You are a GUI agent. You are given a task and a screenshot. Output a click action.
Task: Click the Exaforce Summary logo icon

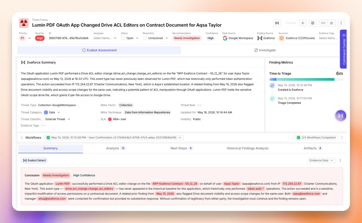pos(23,63)
